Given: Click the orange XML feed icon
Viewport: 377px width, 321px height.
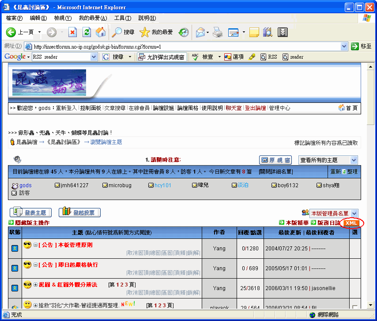Looking at the screenshot, I should click(x=351, y=223).
